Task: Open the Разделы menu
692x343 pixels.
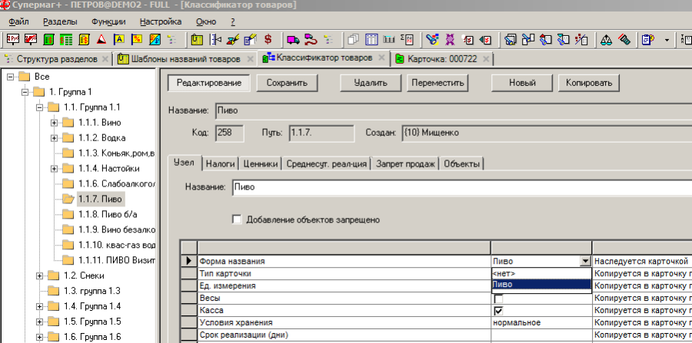Action: click(x=60, y=21)
